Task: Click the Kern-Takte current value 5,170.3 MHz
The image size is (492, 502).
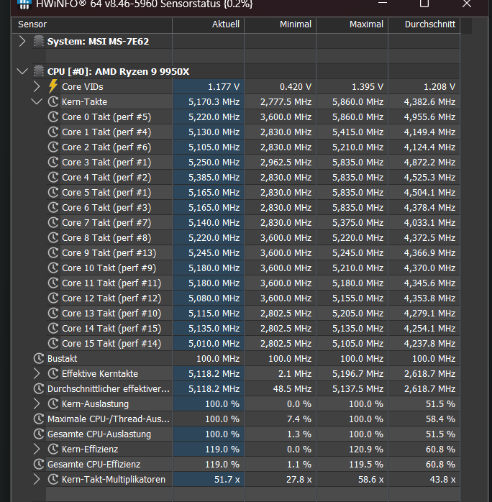Action: (x=214, y=102)
